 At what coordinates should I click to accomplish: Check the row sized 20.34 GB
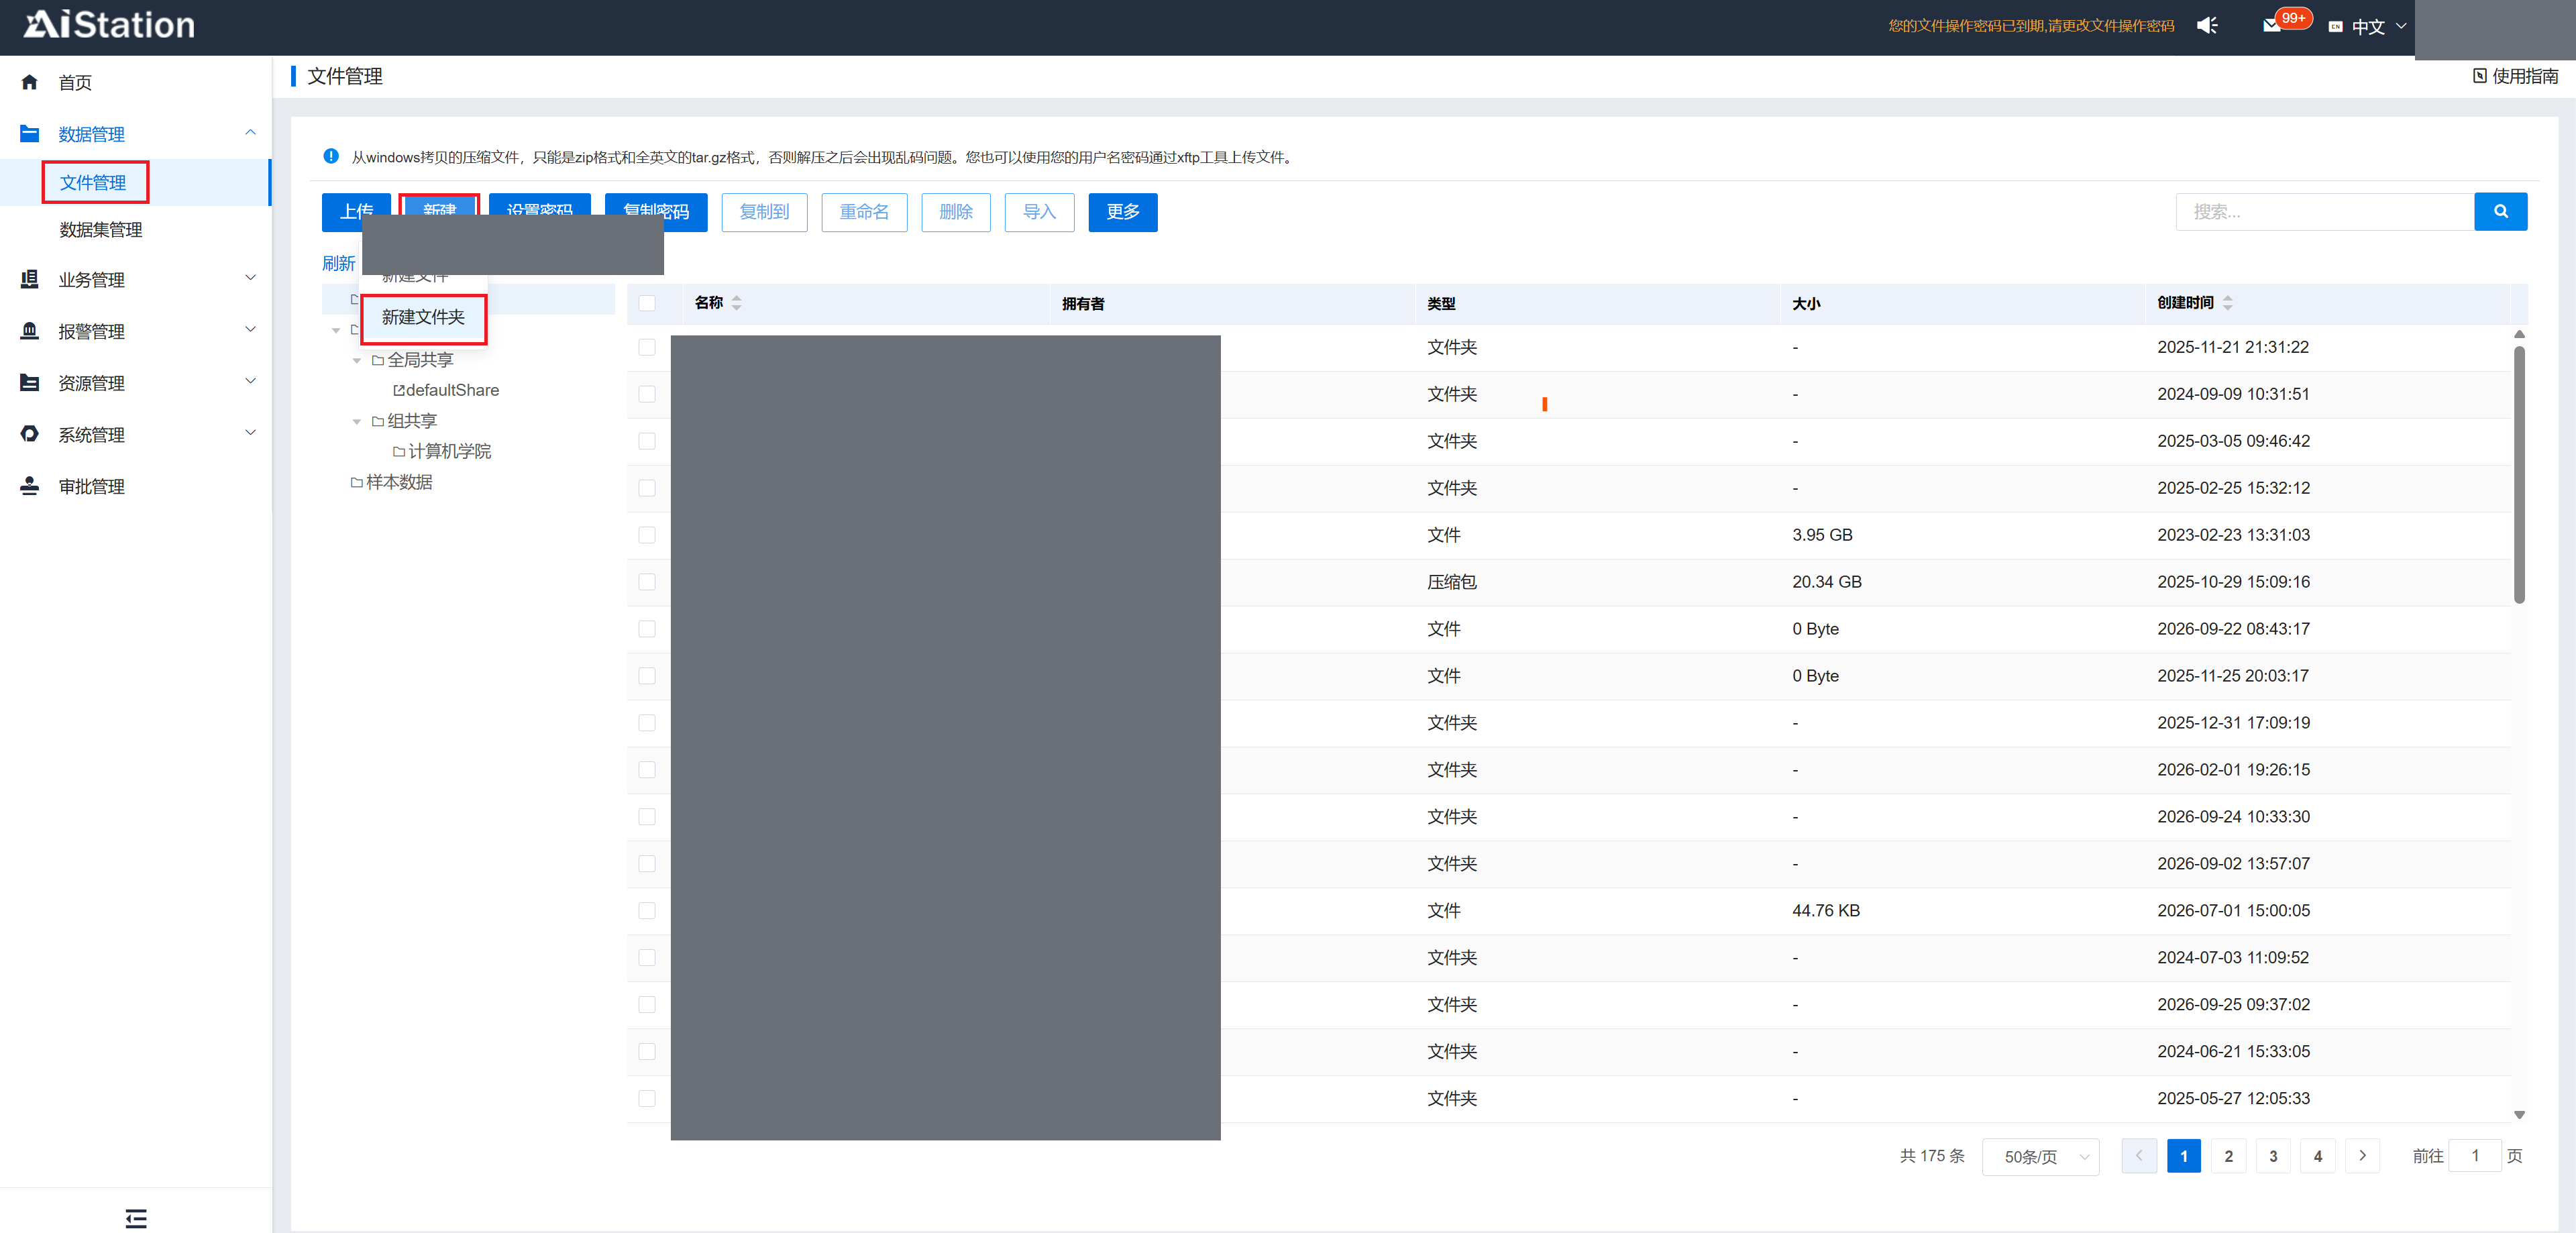(647, 582)
